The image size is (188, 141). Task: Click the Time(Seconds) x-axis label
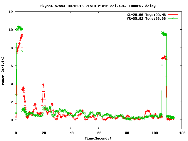[x=98, y=138]
